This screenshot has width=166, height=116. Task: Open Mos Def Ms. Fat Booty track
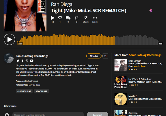tap(145, 99)
